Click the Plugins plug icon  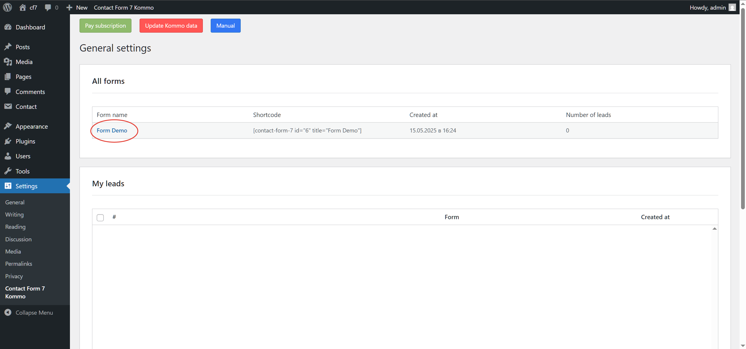tap(8, 141)
